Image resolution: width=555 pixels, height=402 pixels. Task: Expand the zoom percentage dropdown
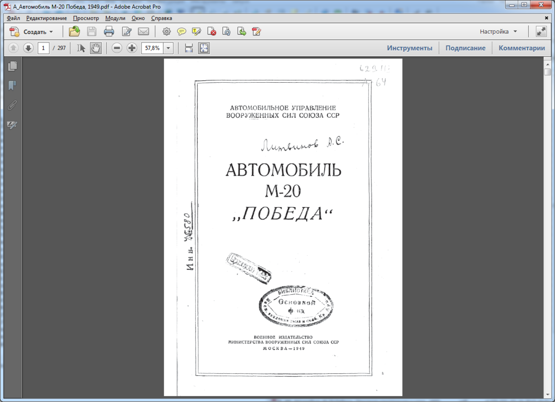(168, 48)
